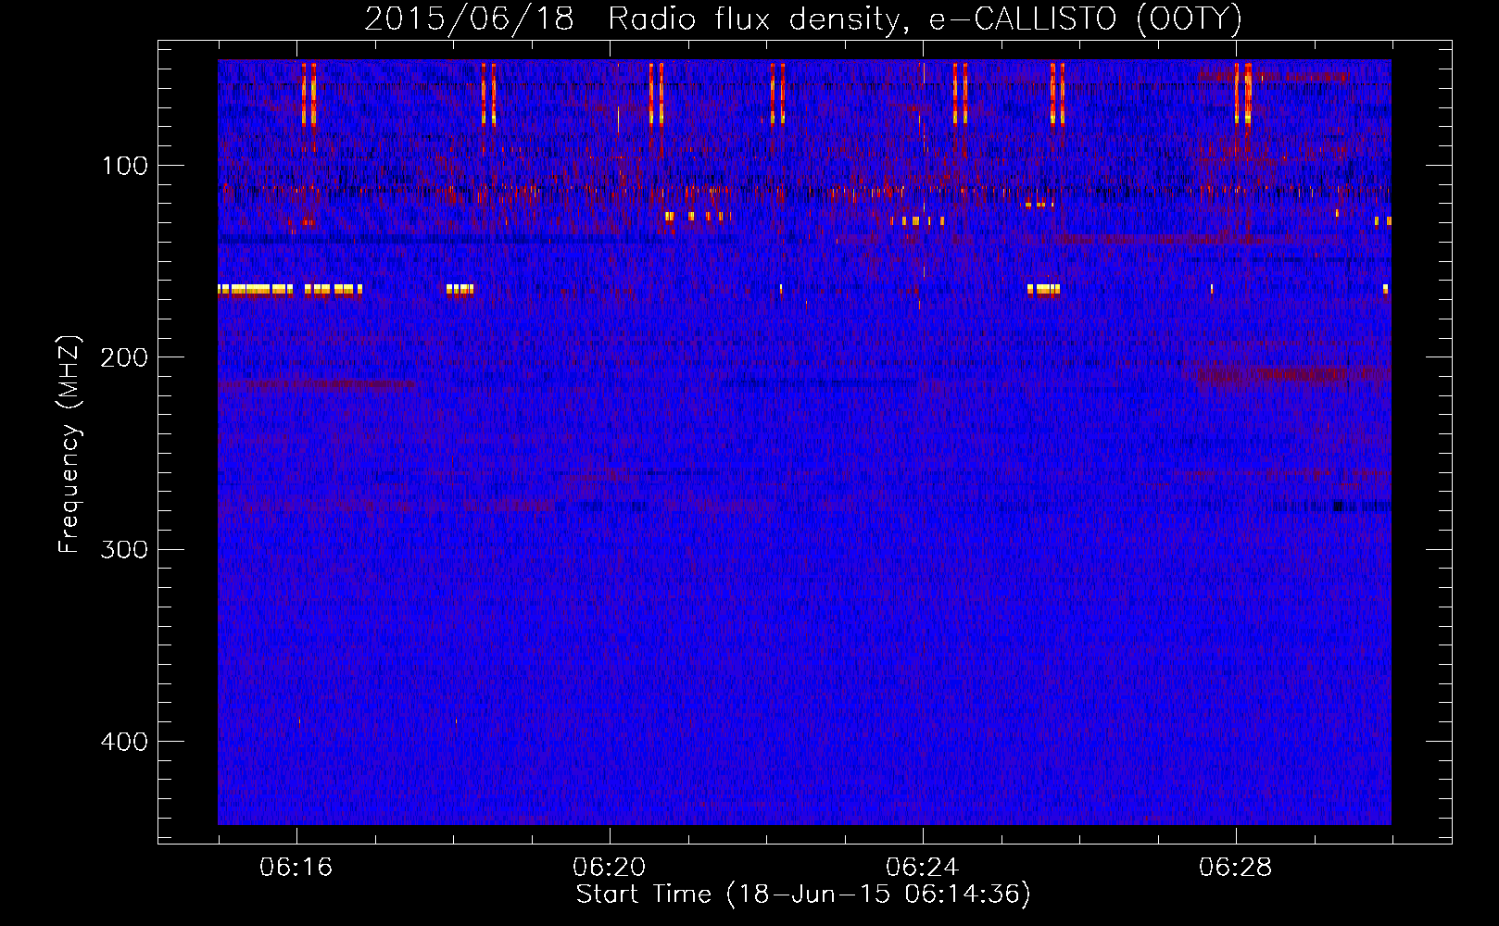Click the 200 frequency tick label
The width and height of the screenshot is (1499, 926).
124,357
